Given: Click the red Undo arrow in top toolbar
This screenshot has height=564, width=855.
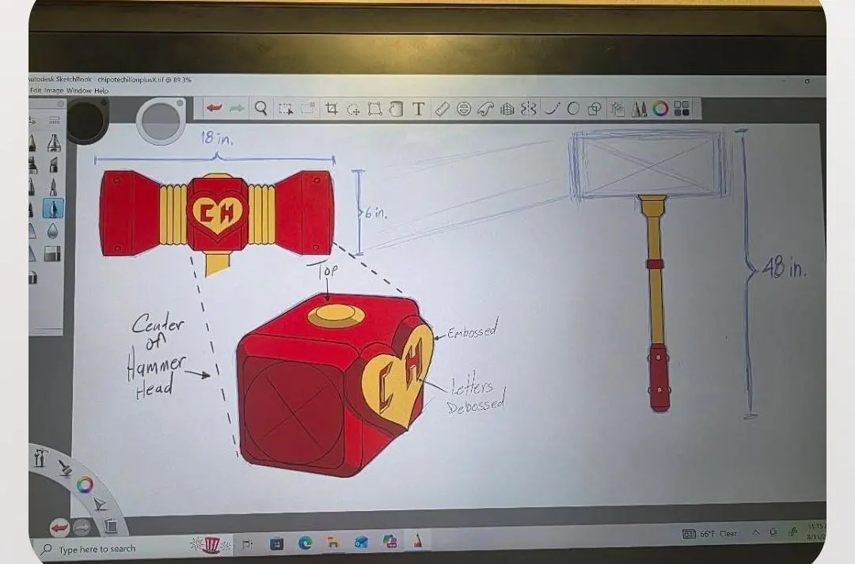Looking at the screenshot, I should point(215,108).
